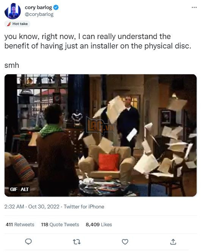The image size is (202, 252).
Task: Open the three-dot more options menu
Action: (194, 8)
